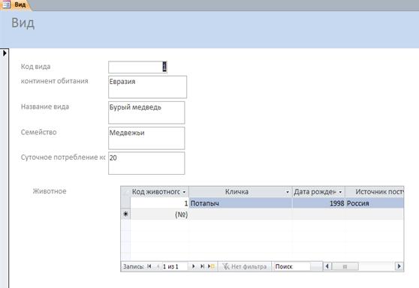Click the Семейство label
The image size is (419, 288).
(x=39, y=132)
